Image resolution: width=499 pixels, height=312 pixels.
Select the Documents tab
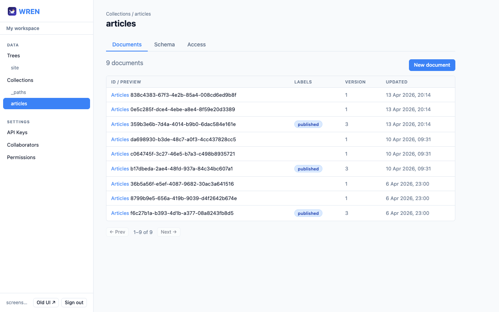(x=127, y=44)
